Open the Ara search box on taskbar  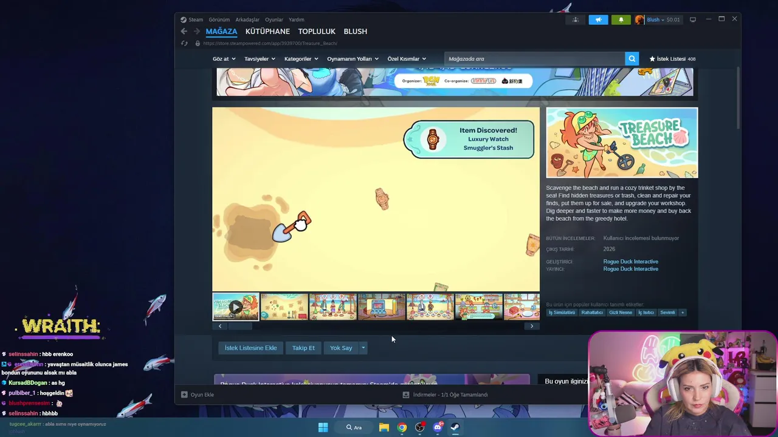point(354,427)
